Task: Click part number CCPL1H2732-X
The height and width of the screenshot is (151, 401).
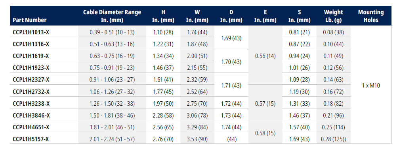Action: [31, 92]
